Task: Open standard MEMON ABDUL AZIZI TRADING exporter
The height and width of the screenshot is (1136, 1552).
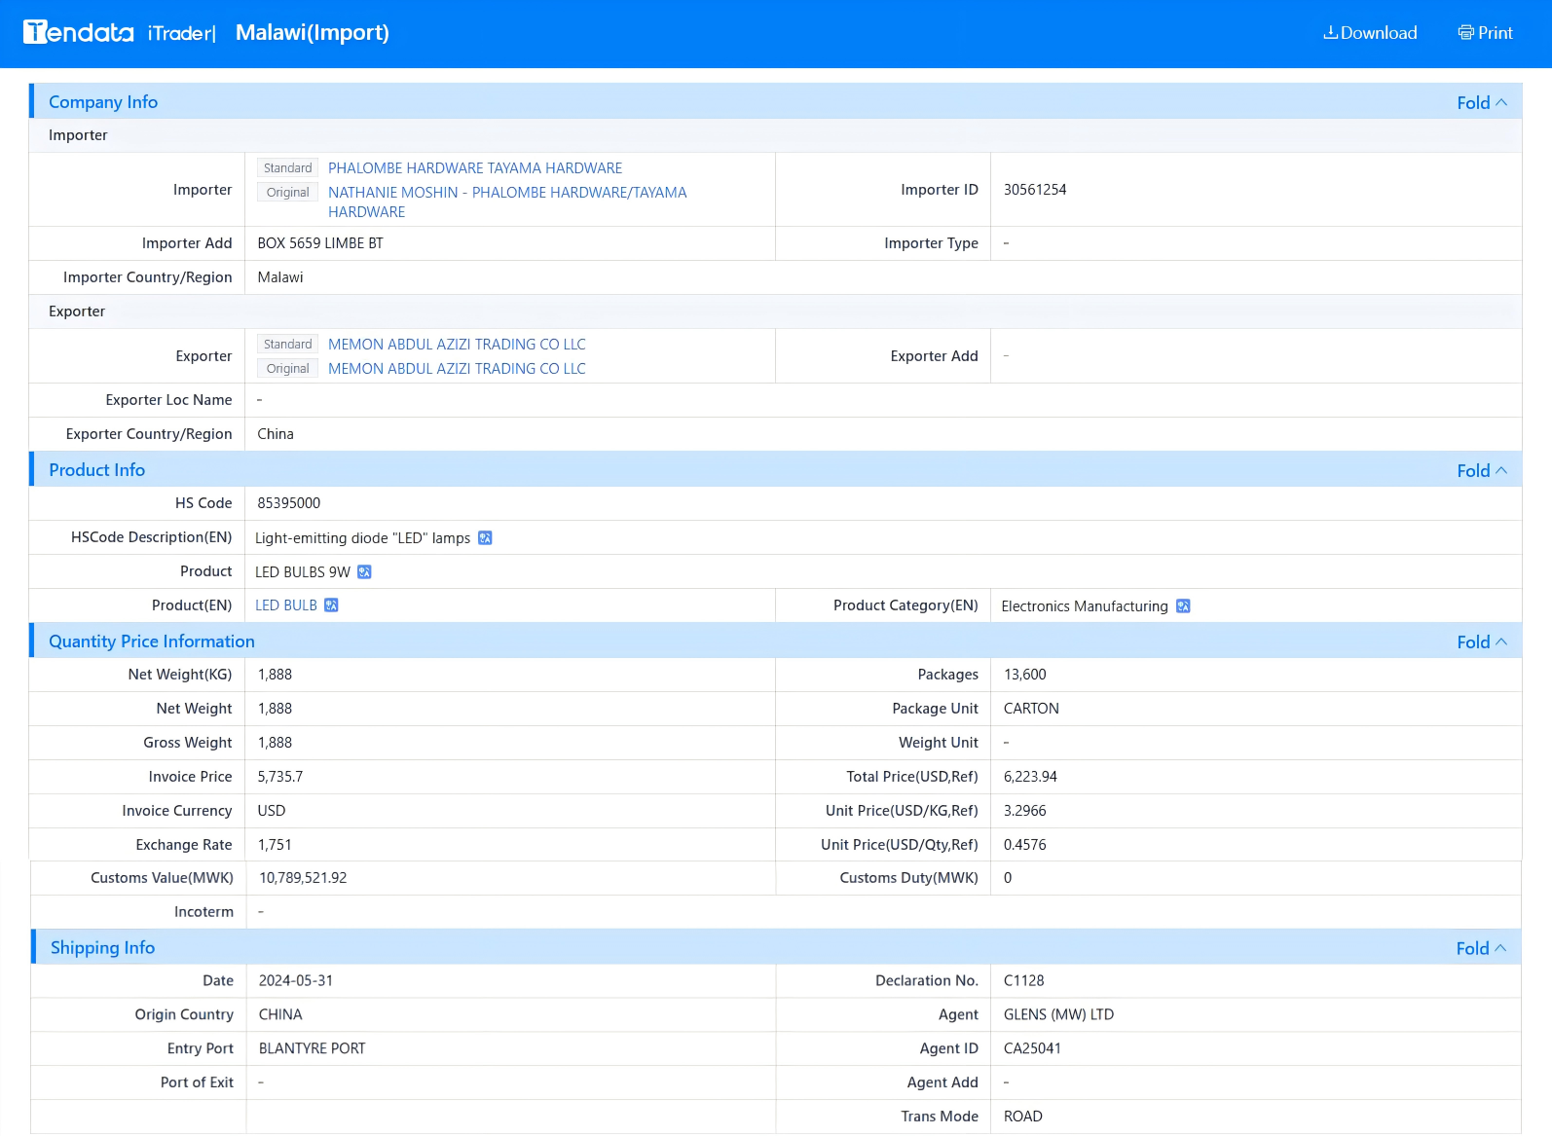Action: pyautogui.click(x=457, y=345)
